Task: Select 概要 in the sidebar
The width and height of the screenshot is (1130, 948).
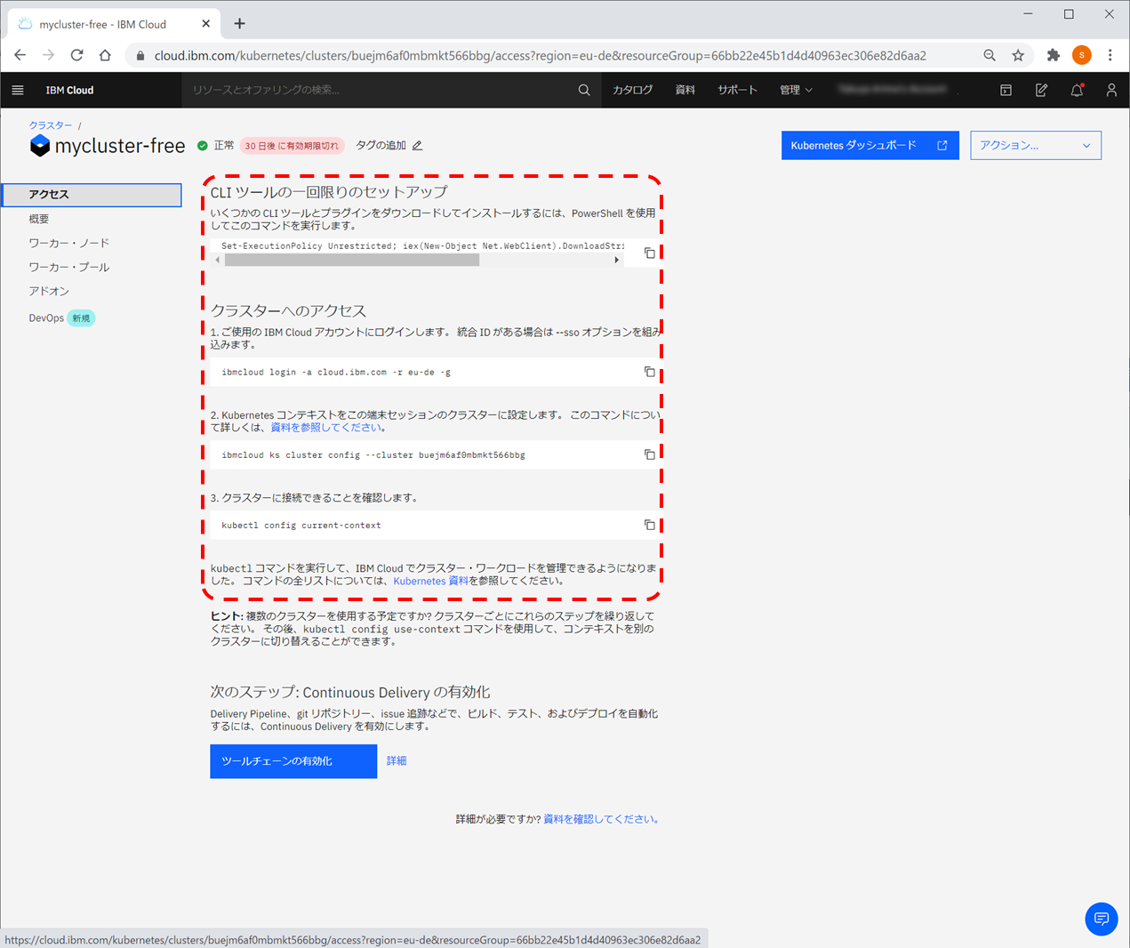Action: coord(39,219)
